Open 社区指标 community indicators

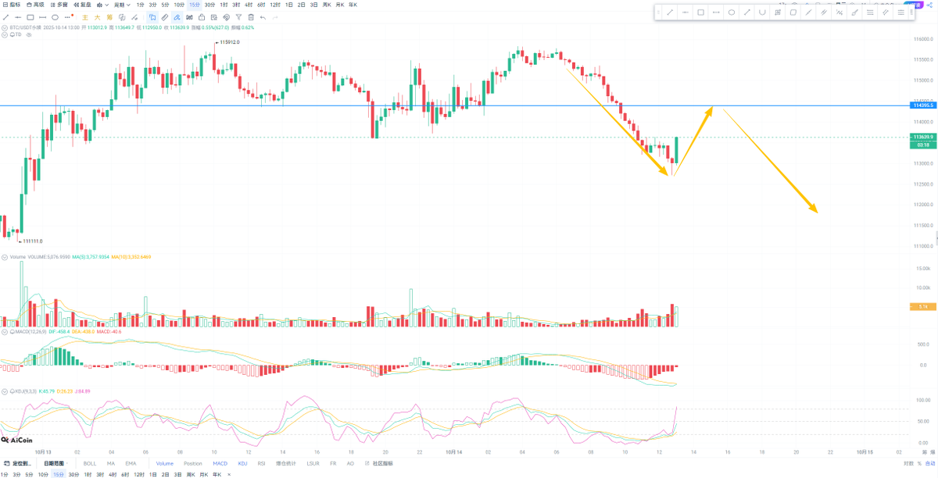[x=379, y=463]
